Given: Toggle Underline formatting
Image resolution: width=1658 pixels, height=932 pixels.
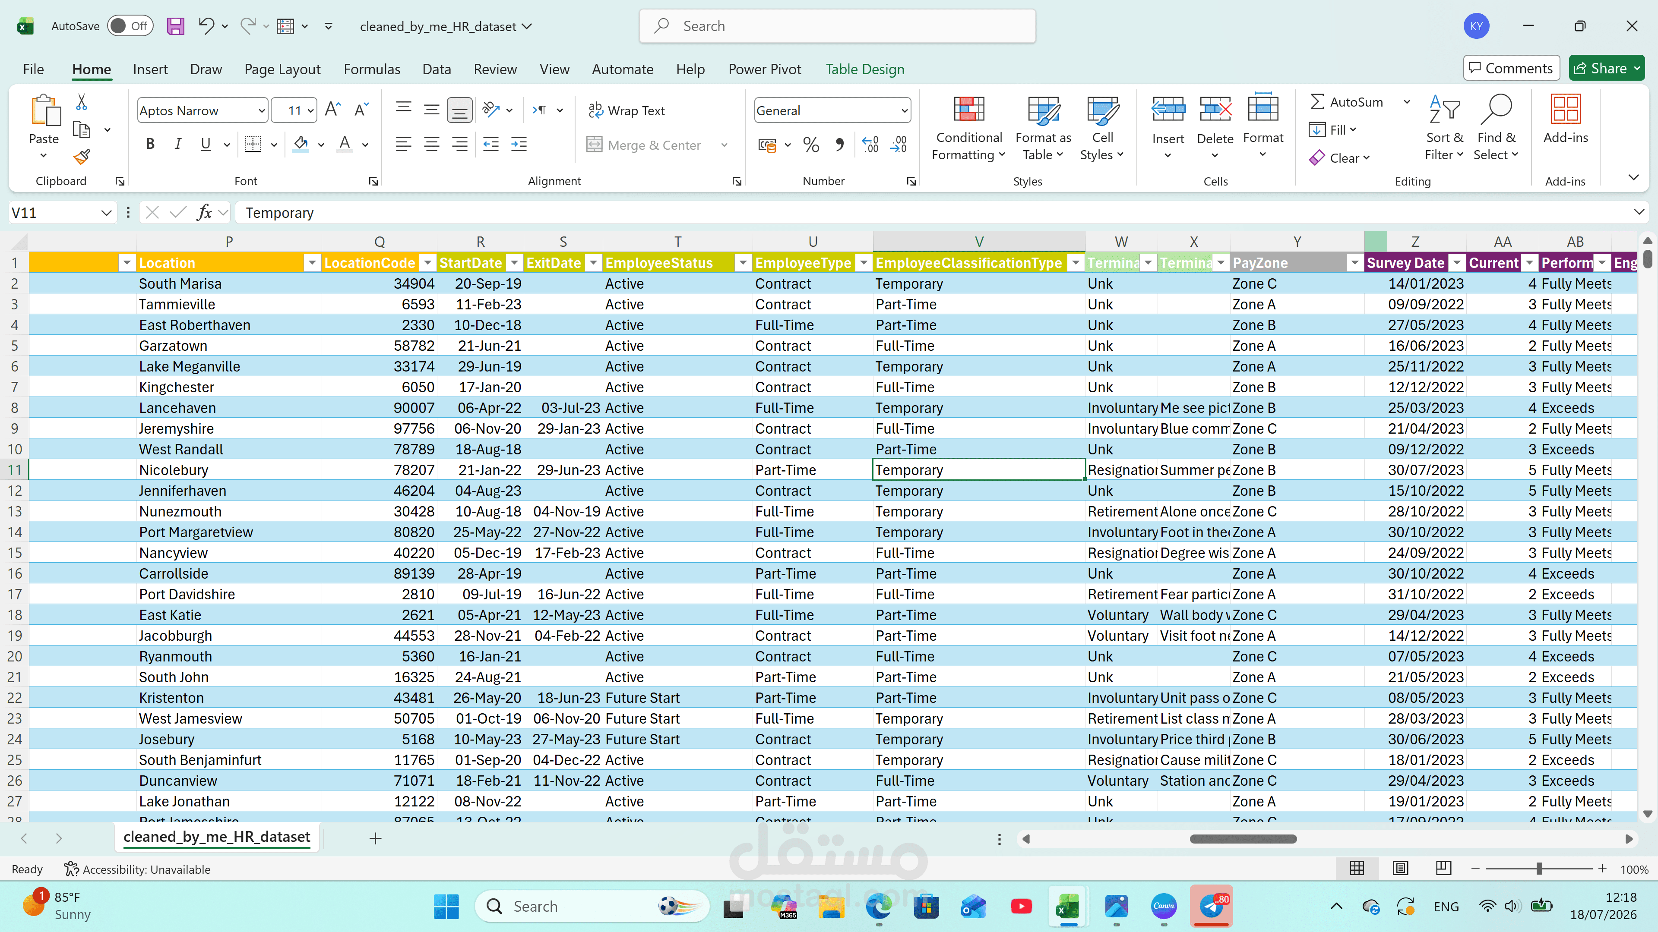Looking at the screenshot, I should (206, 144).
